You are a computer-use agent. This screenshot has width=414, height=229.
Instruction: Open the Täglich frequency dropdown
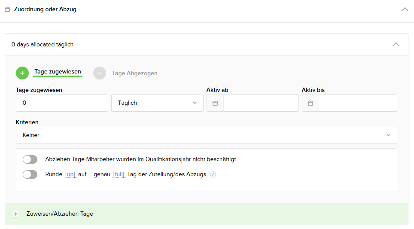tap(157, 103)
